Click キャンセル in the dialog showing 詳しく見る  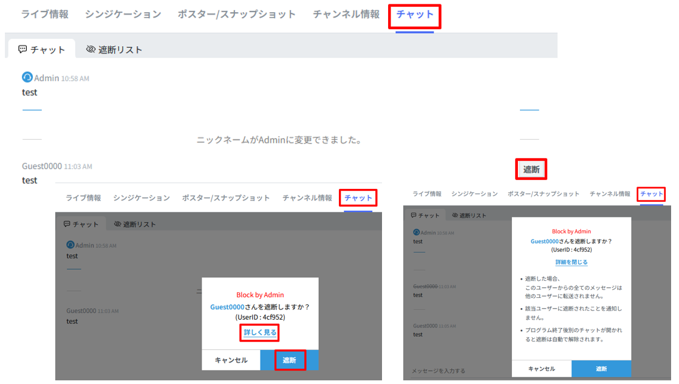[231, 360]
